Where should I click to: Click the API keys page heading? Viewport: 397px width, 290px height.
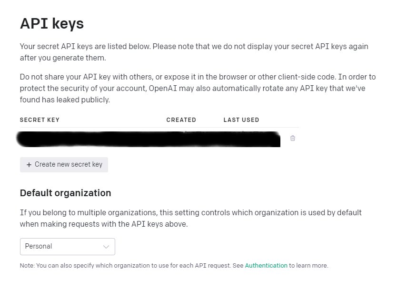click(52, 24)
